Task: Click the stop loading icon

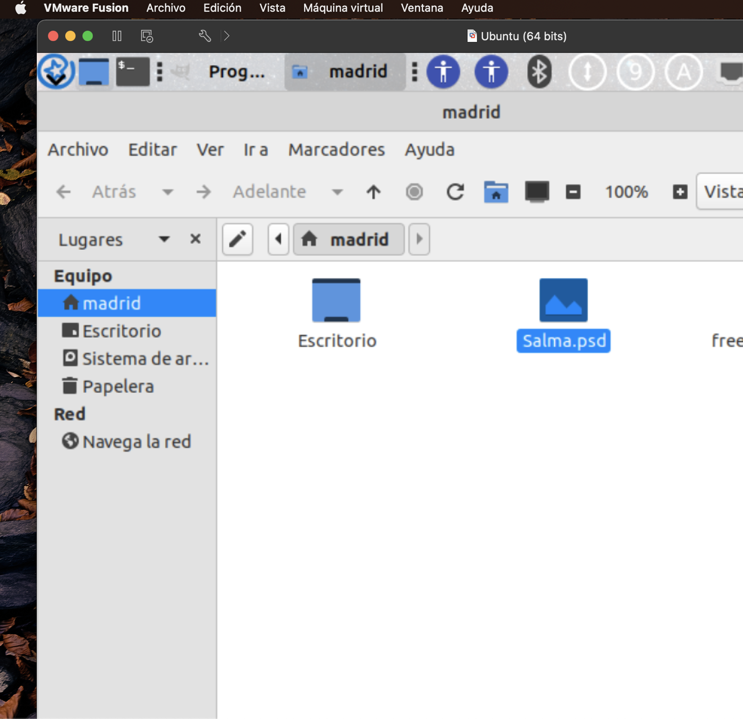Action: point(414,192)
